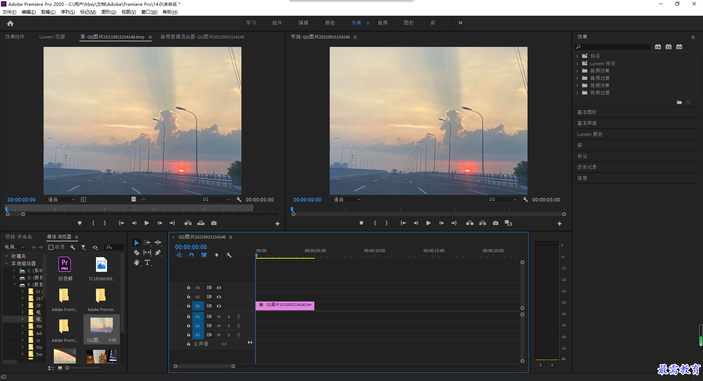The width and height of the screenshot is (703, 381).
Task: Open the Markers menu
Action: 88,12
